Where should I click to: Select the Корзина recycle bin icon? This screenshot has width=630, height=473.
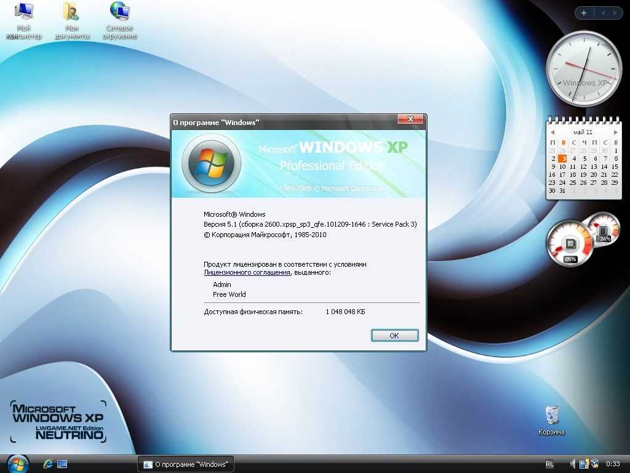552,420
